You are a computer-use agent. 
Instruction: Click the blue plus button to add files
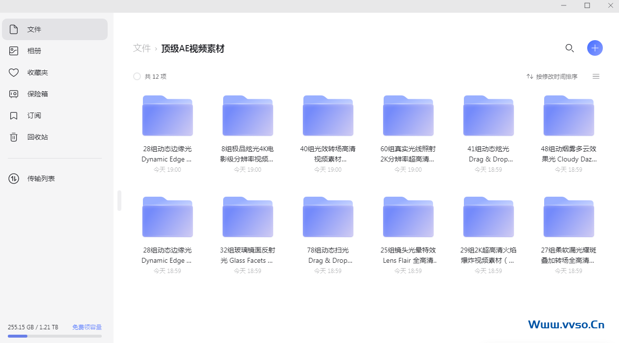[595, 48]
